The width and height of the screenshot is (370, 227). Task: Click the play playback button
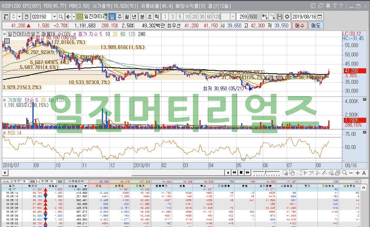pyautogui.click(x=228, y=173)
